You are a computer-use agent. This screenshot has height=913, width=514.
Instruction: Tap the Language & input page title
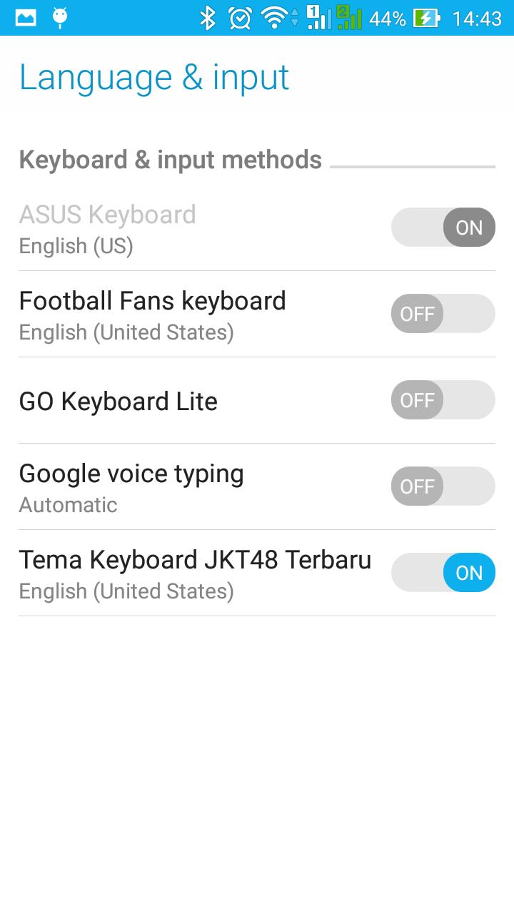click(154, 77)
